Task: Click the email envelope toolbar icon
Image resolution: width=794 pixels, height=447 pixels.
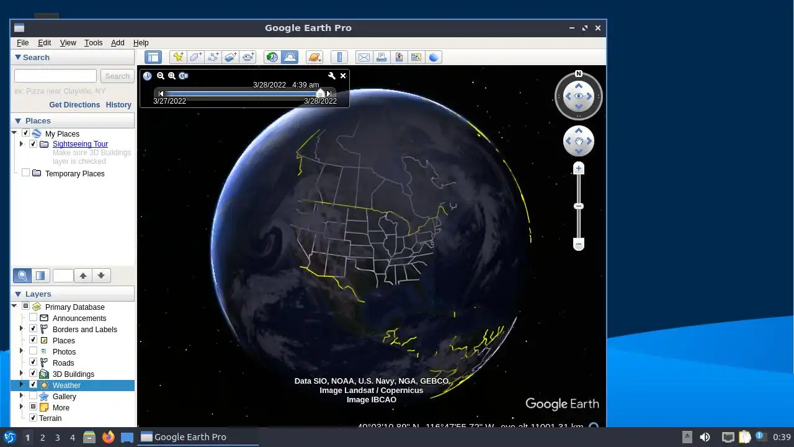Action: 364,57
